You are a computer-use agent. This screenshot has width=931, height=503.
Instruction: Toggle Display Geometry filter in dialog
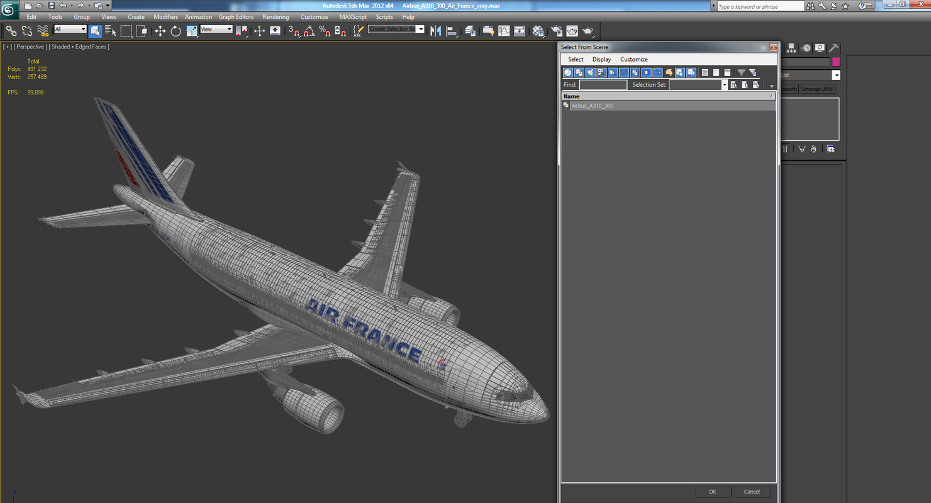click(568, 73)
